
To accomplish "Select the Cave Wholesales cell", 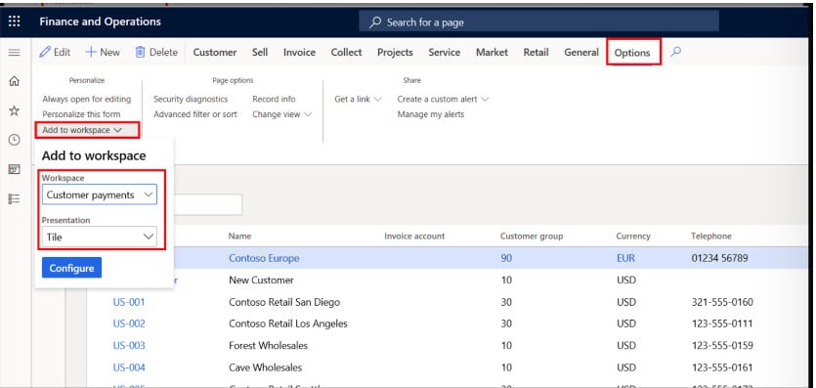I will tap(265, 367).
